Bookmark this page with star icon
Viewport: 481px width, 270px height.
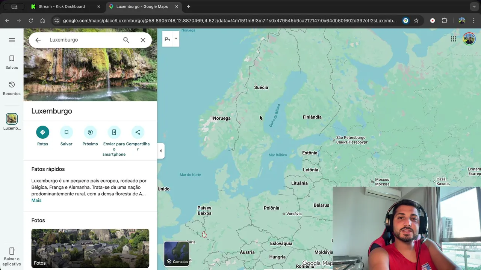416,21
